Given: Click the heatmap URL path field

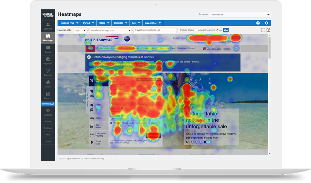Looking at the screenshot, I should tap(155, 30).
